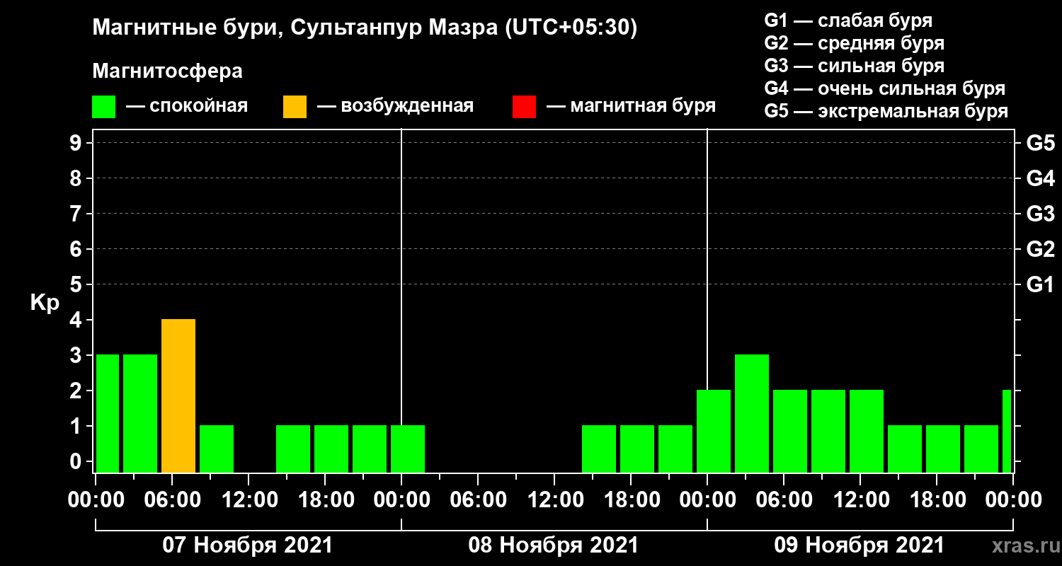Click the Kp axis value 5
The width and height of the screenshot is (1062, 566).
coord(77,285)
